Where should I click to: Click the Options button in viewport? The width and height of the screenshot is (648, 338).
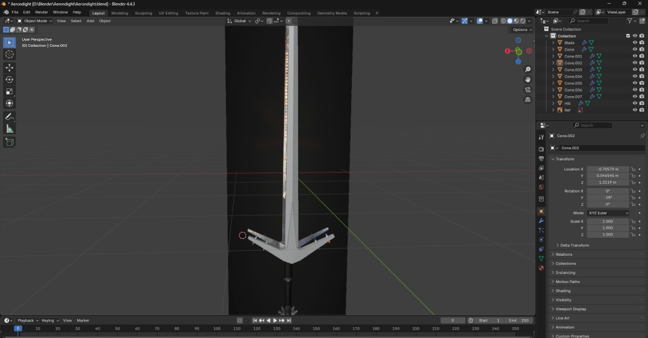521,30
